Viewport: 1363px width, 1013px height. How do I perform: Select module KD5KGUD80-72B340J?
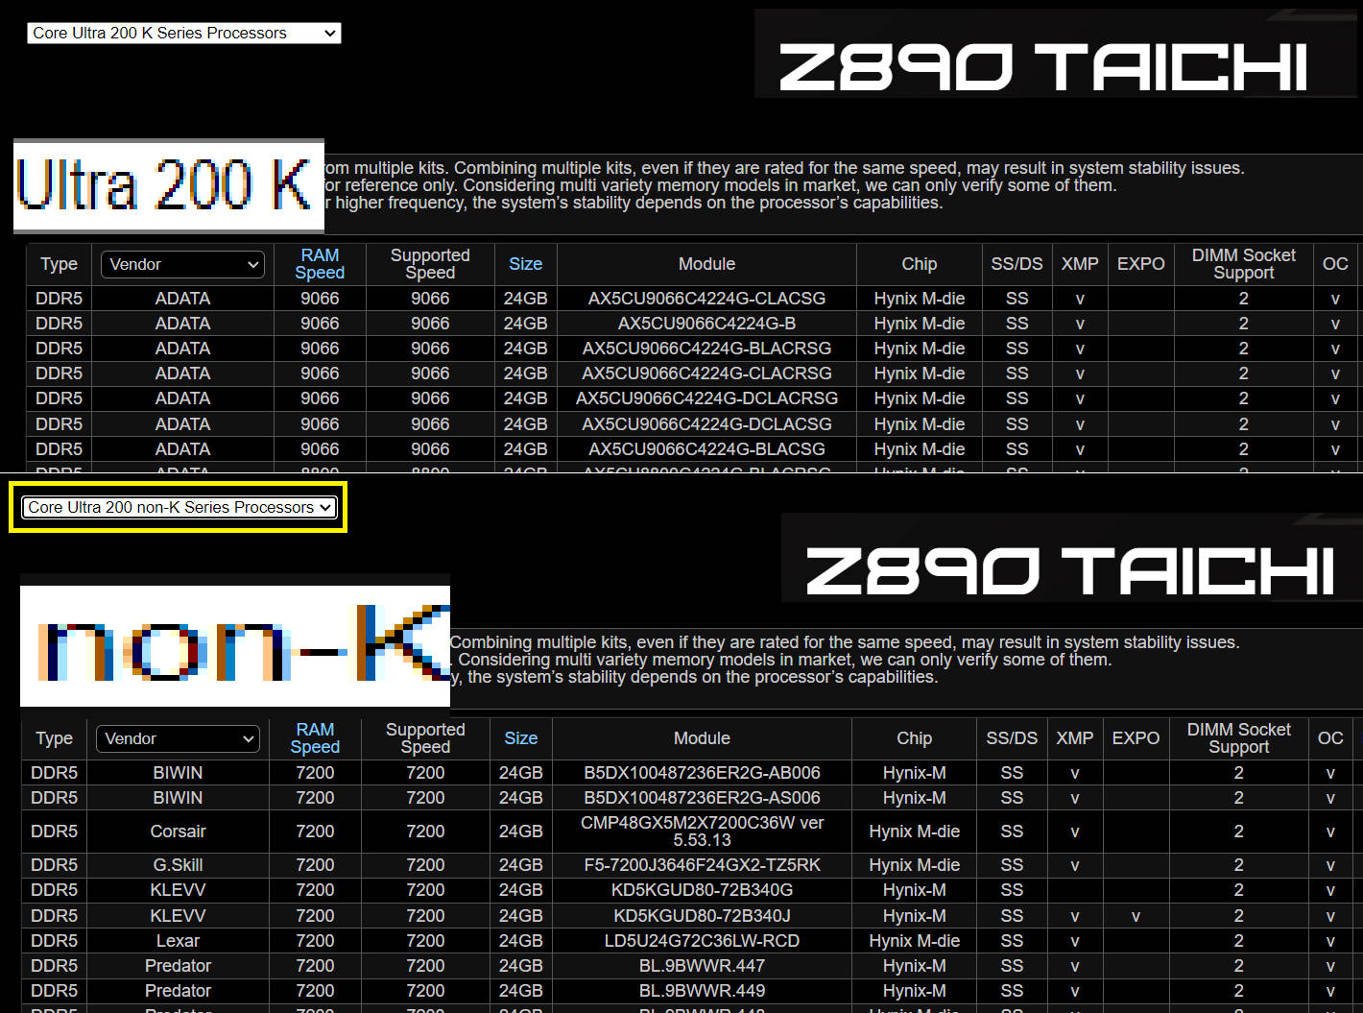(702, 916)
